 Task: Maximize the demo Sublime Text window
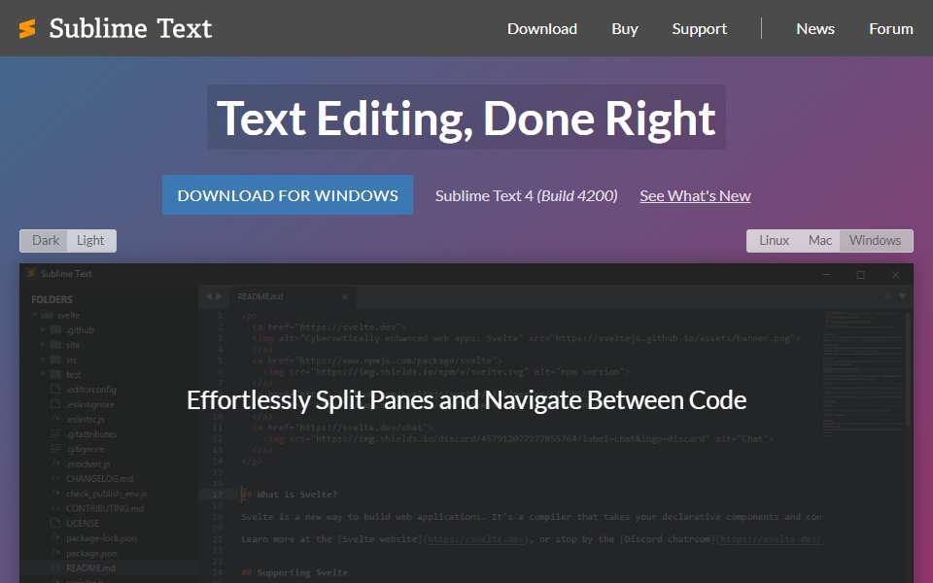[x=860, y=274]
